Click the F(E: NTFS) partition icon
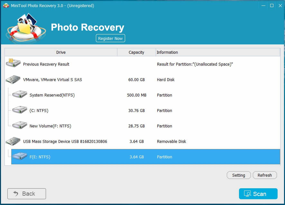This screenshot has width=285, height=205. (x=20, y=156)
